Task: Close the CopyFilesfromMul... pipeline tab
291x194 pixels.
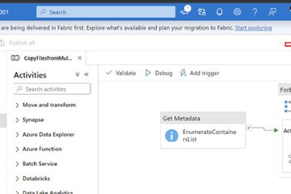Action: click(x=80, y=58)
